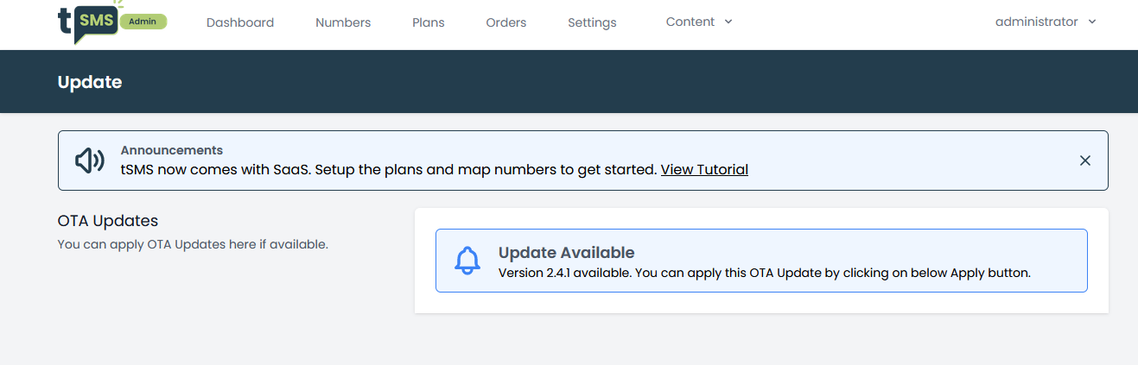This screenshot has width=1138, height=365.
Task: Go to the Dashboard page
Action: [x=240, y=22]
